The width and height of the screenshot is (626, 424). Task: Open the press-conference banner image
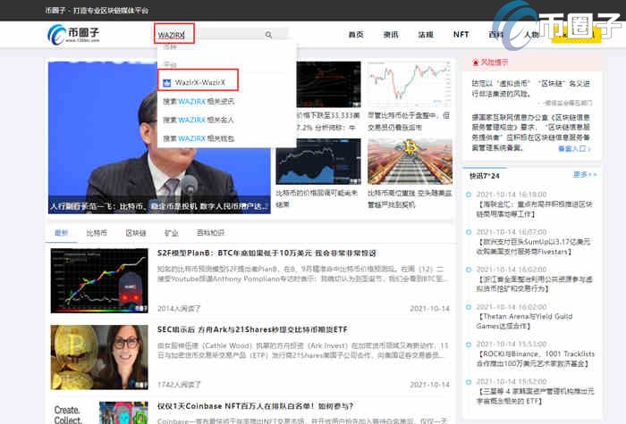pyautogui.click(x=159, y=137)
